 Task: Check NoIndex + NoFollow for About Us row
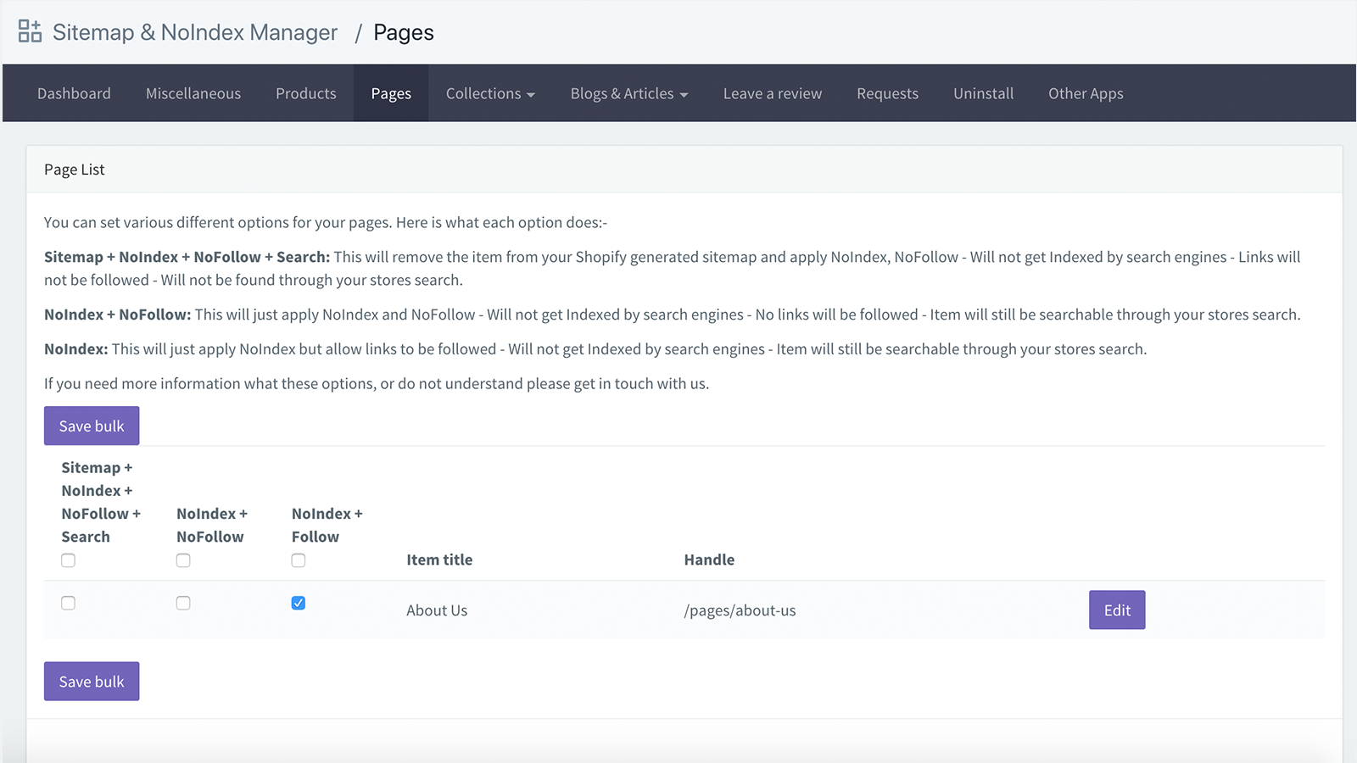click(183, 603)
